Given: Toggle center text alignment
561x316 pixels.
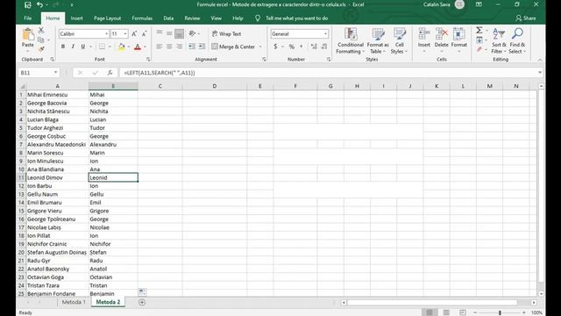Looking at the screenshot, I should [x=169, y=47].
